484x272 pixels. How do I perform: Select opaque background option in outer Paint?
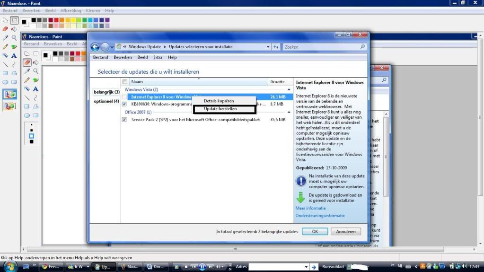pyautogui.click(x=9, y=94)
